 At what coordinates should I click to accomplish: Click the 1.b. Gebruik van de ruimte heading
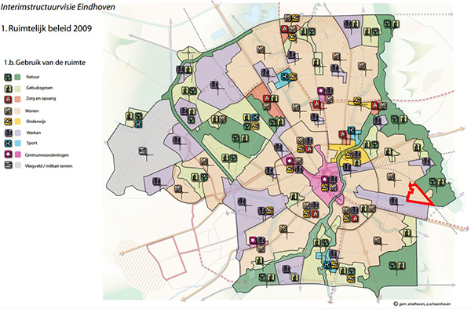pyautogui.click(x=45, y=63)
